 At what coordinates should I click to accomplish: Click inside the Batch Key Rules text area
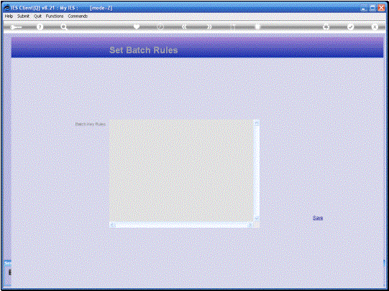182,171
